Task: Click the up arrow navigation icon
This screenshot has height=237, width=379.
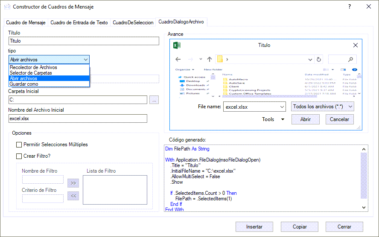Action: click(210, 59)
